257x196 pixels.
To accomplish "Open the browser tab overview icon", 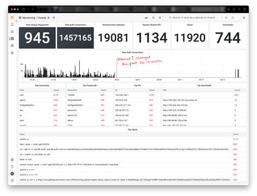I will pyautogui.click(x=245, y=9).
